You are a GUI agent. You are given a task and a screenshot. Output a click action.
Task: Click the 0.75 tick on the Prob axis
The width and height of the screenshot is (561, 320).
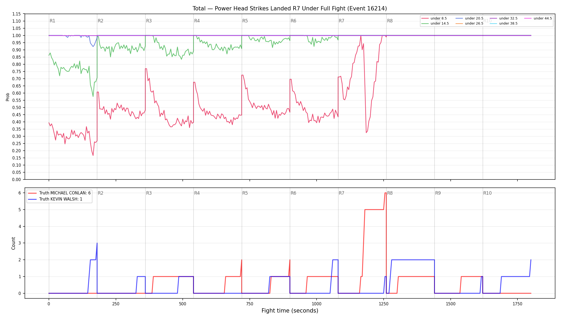(x=17, y=71)
